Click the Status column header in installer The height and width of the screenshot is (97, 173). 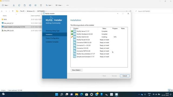pos(104,29)
